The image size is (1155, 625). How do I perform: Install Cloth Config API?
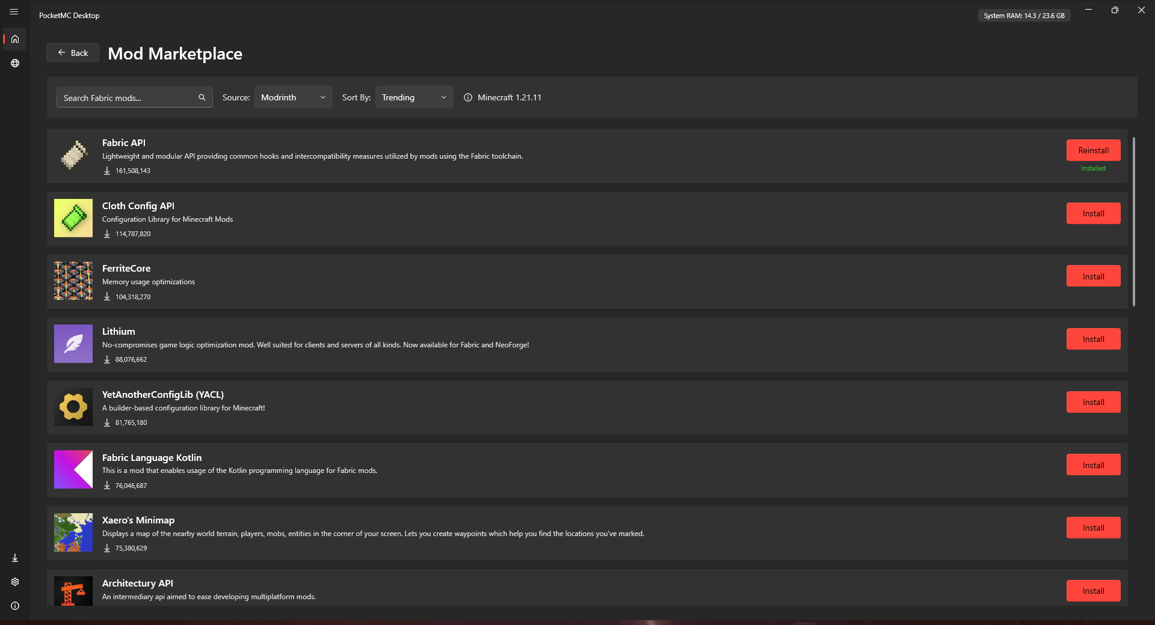coord(1093,213)
